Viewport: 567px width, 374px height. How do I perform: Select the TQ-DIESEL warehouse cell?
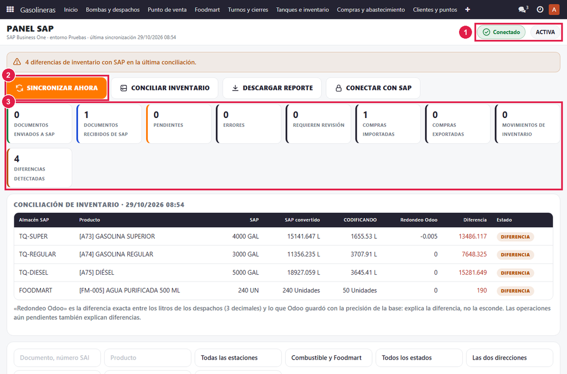33,273
